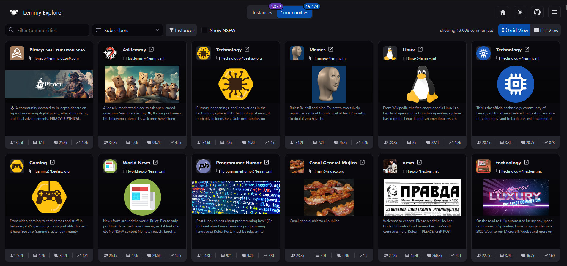Open the World News community title
This screenshot has width=567, height=266.
(136, 163)
